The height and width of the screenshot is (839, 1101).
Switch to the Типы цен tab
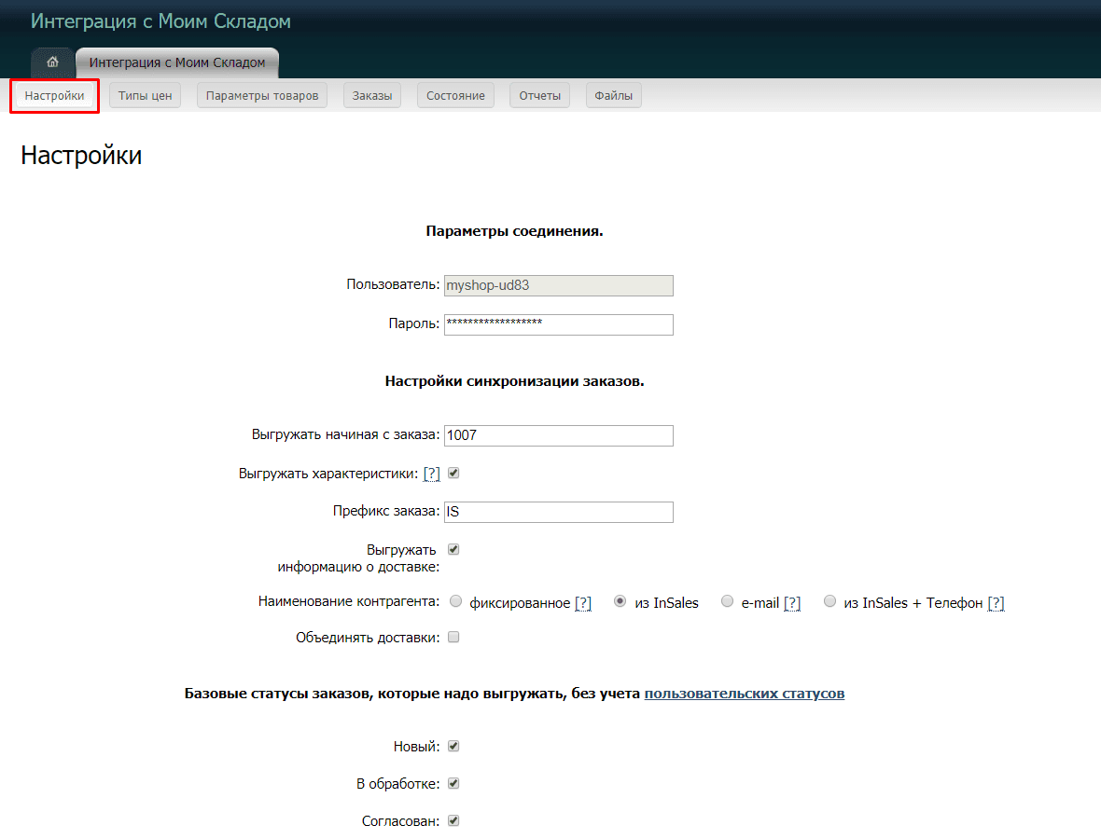pos(145,95)
